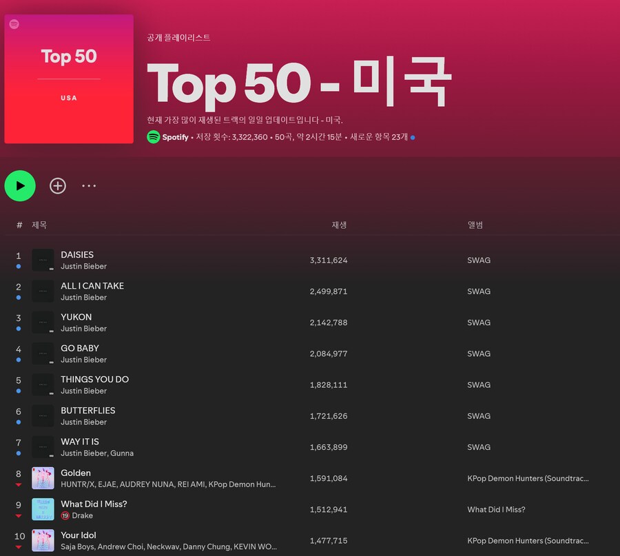Screen dimensions: 620x556
Task: Click the Top 50 - 미국 playlist title
Action: 300,82
